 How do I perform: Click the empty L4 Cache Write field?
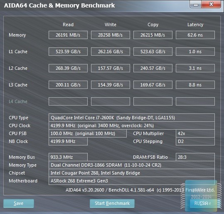[111, 101]
